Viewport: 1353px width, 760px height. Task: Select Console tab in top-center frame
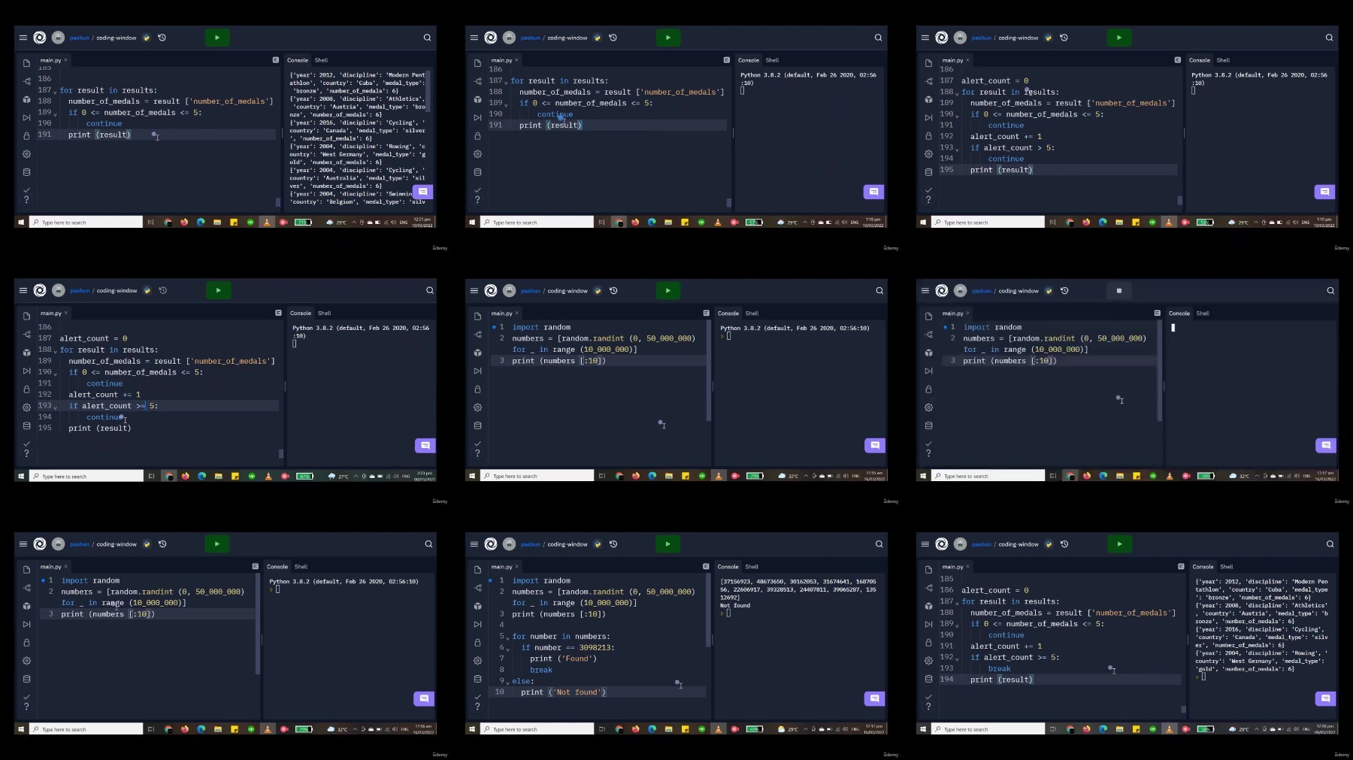[748, 59]
